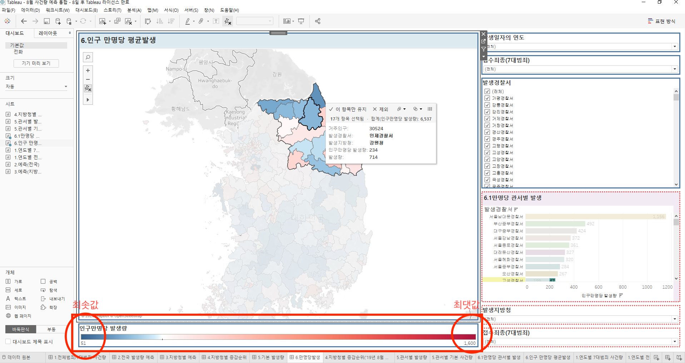Duplicate the current sheet
The height and width of the screenshot is (363, 685).
(117, 21)
